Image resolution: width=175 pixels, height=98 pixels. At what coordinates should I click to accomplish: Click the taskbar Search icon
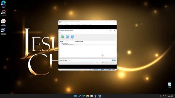[80, 96]
